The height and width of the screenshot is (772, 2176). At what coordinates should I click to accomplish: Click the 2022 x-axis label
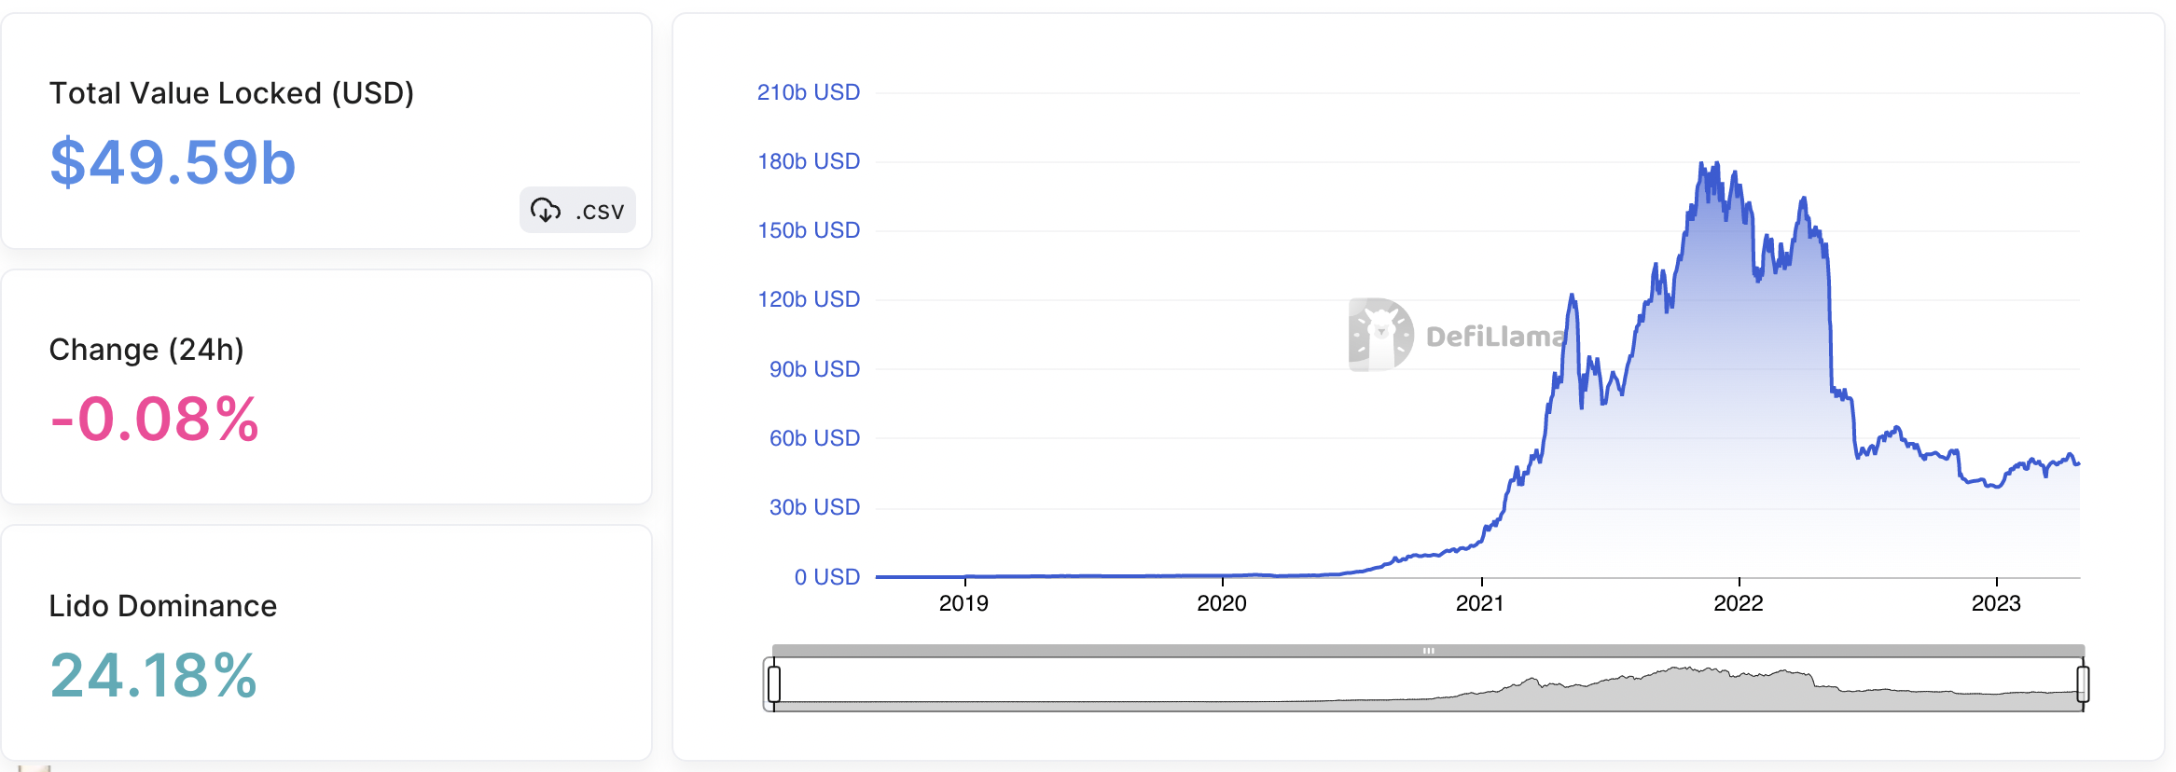tap(1739, 603)
